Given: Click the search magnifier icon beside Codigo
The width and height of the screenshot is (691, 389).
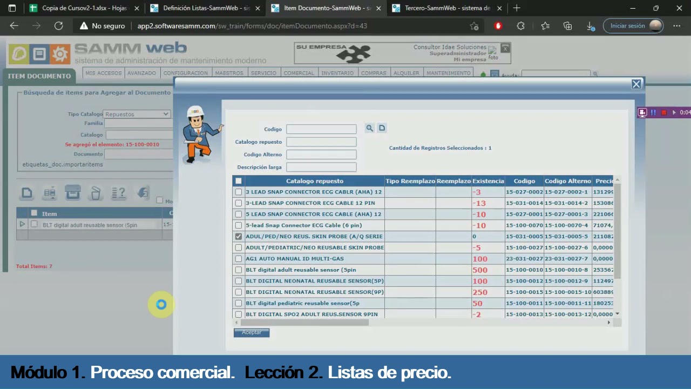Looking at the screenshot, I should coord(369,128).
